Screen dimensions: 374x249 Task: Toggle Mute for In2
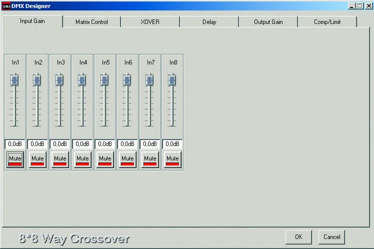[37, 159]
